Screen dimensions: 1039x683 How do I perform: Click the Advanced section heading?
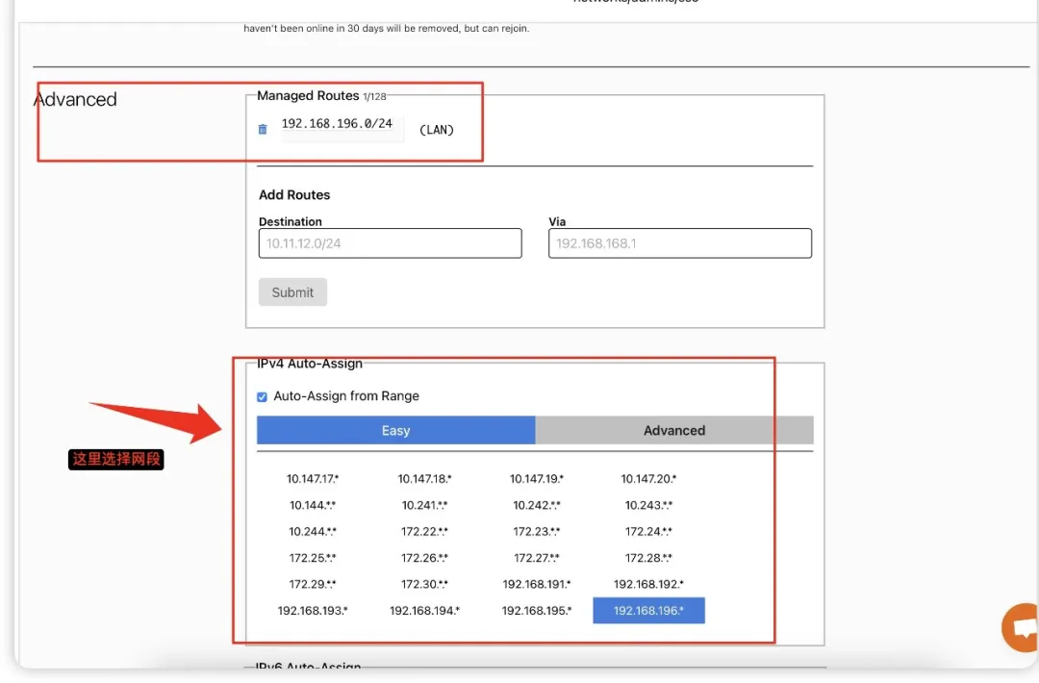(x=75, y=99)
